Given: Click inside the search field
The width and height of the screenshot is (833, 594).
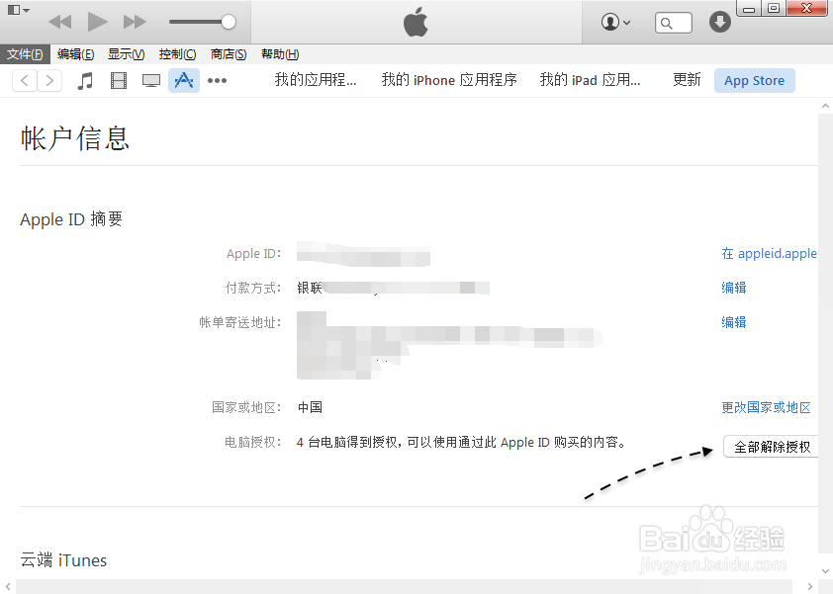Looking at the screenshot, I should coord(674,21).
